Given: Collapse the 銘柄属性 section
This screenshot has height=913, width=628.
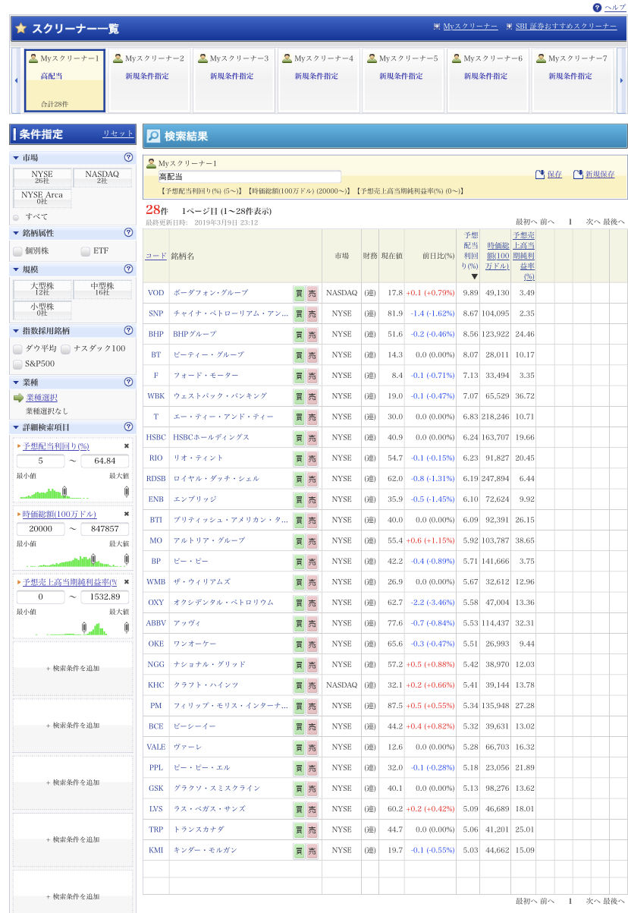Looking at the screenshot, I should (16, 233).
